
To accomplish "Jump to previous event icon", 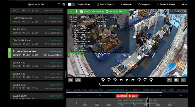I will tap(103, 80).
